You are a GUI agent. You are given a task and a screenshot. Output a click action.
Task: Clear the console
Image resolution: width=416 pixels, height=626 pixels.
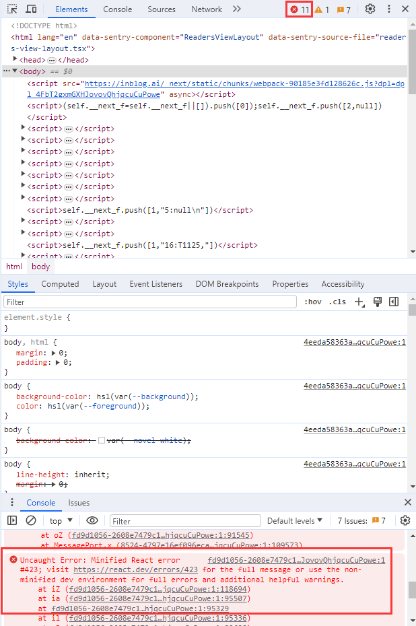(31, 520)
